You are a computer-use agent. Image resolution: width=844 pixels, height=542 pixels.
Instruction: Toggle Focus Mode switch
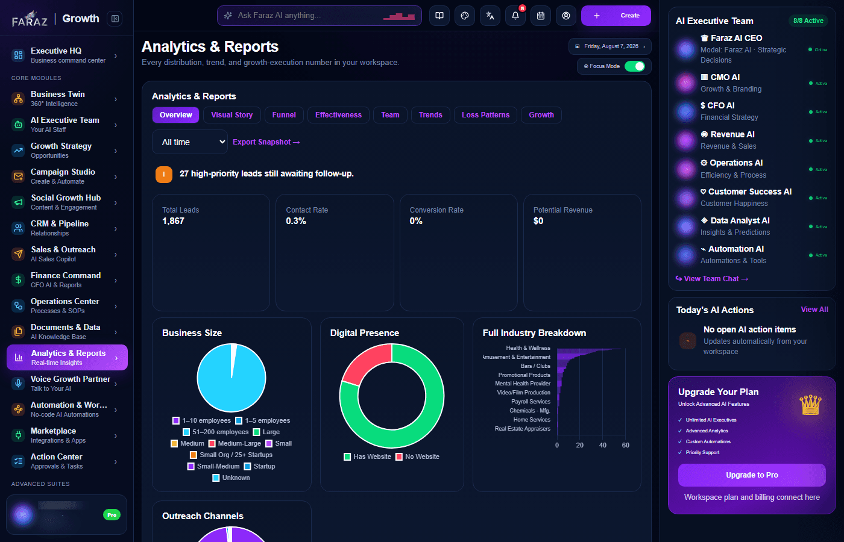(x=635, y=66)
